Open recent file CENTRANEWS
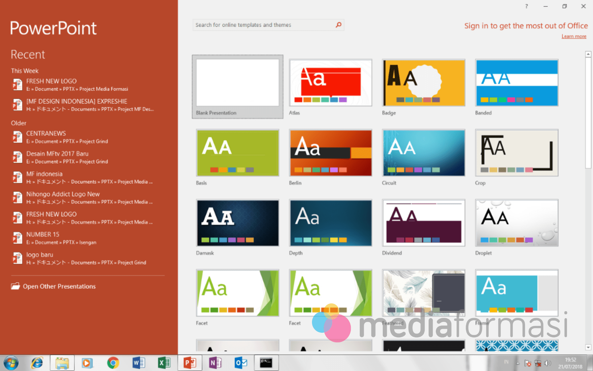 [88, 137]
